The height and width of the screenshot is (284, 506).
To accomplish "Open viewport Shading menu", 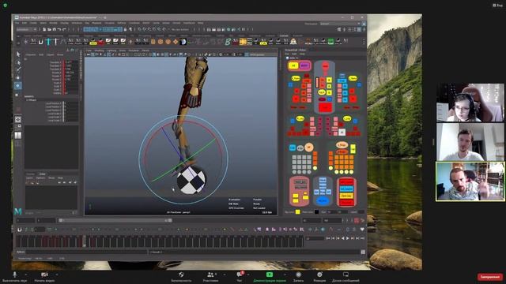I will (99, 50).
